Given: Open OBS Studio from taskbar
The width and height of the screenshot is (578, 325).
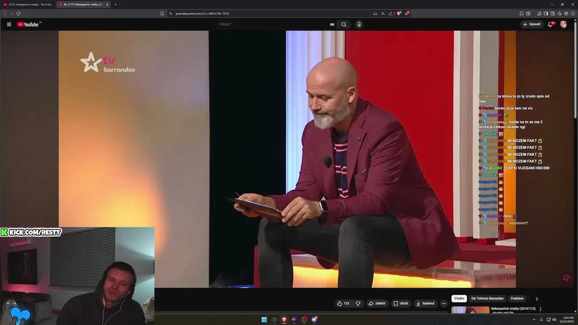Looking at the screenshot, I should [304, 320].
